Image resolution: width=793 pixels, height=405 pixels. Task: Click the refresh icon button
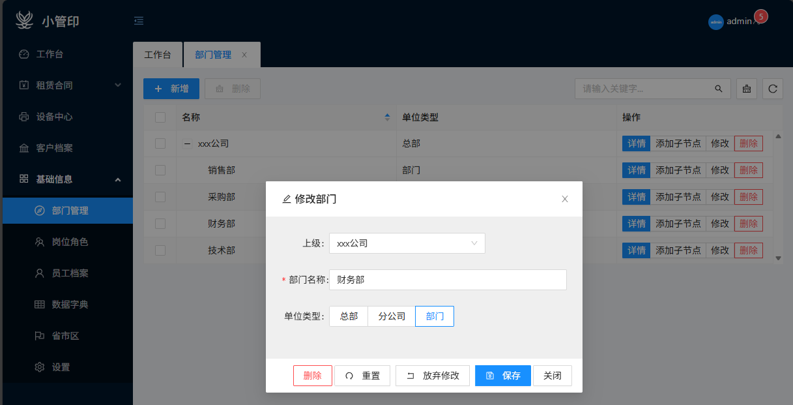[773, 89]
